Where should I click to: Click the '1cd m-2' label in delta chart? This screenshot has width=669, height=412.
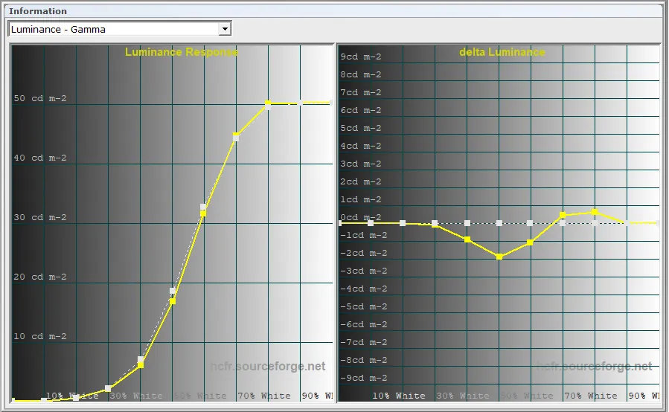360,199
